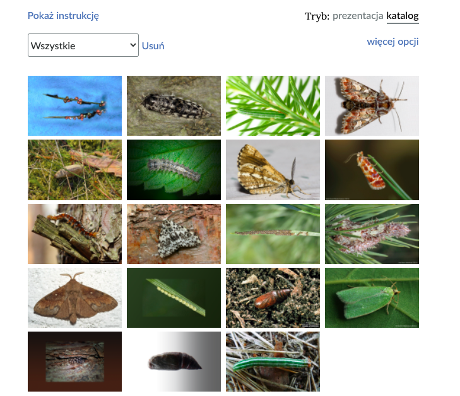Click the Usuń link
Image resolution: width=460 pixels, height=396 pixels.
(x=153, y=46)
